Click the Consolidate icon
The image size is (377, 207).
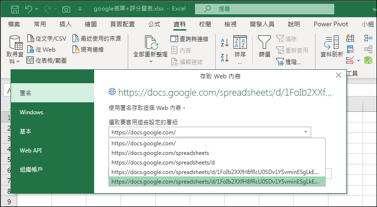pyautogui.click(x=368, y=38)
